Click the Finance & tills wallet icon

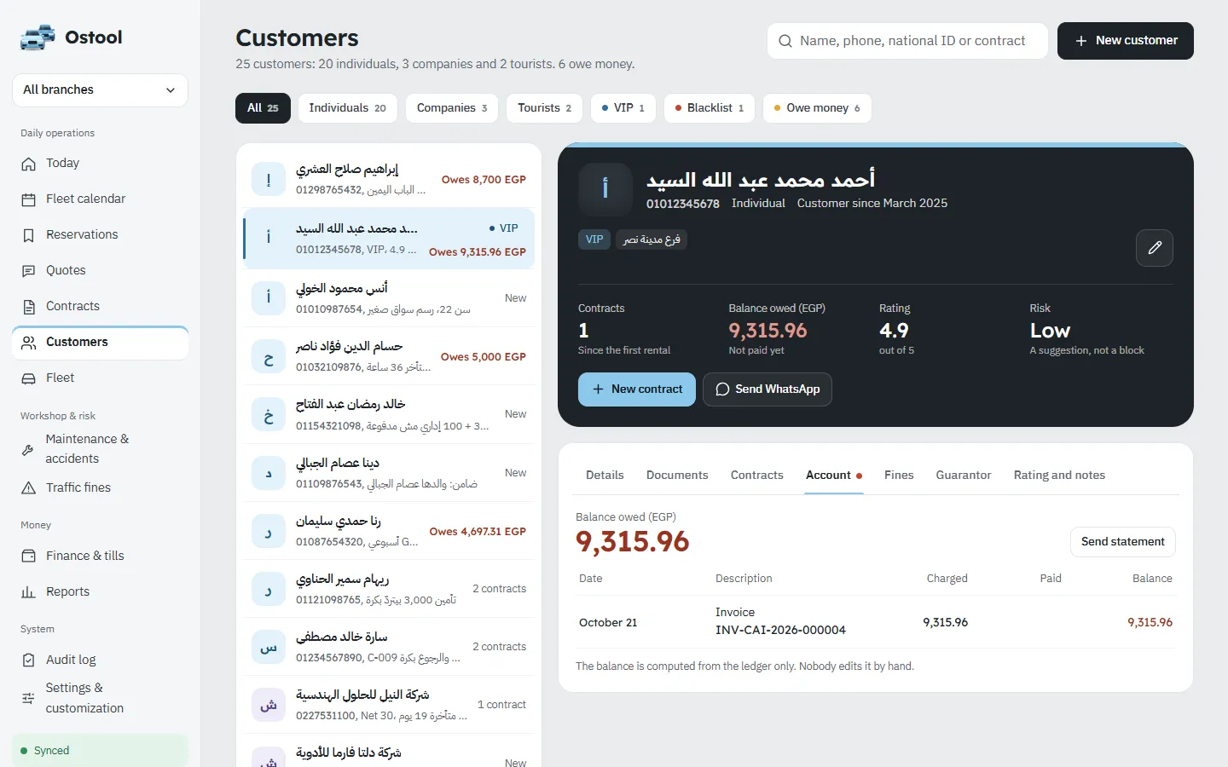pos(29,557)
